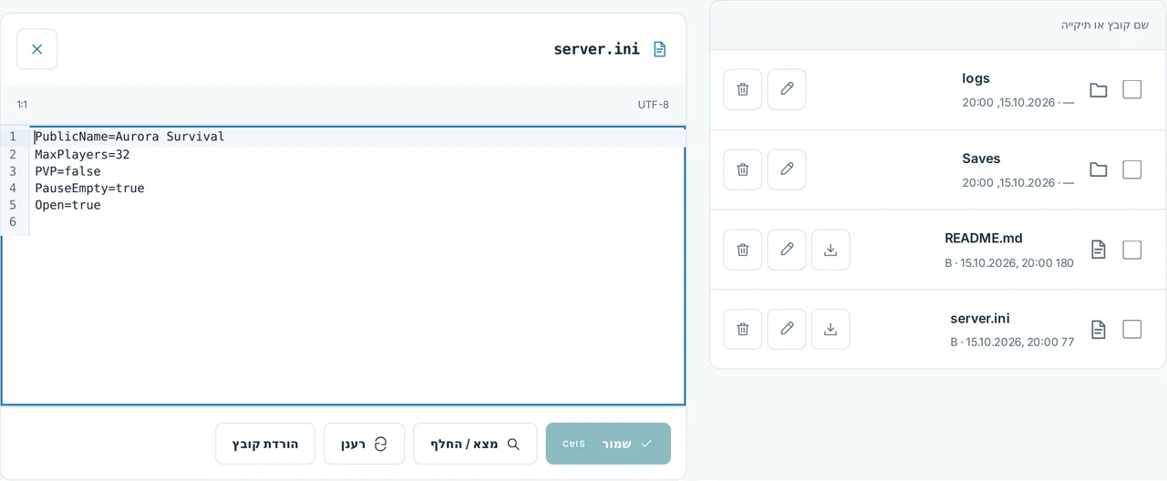Delete the logs folder
Image resolution: width=1167 pixels, height=481 pixels.
[x=743, y=89]
